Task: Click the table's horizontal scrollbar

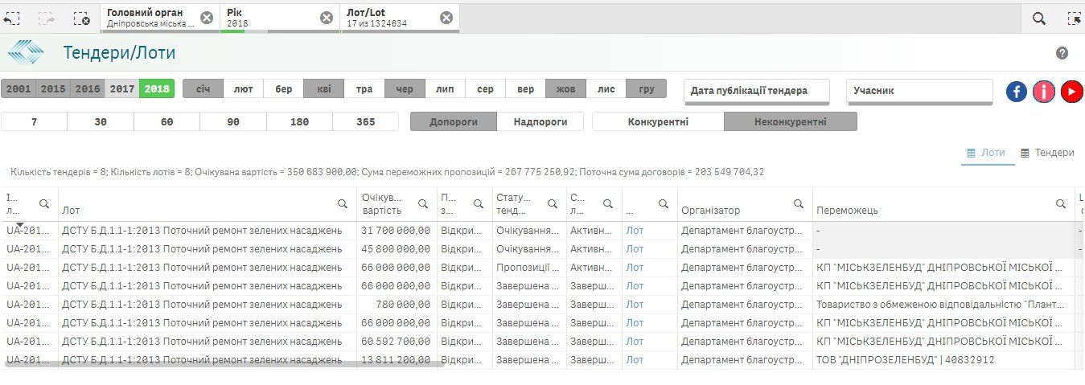Action: pos(224,366)
